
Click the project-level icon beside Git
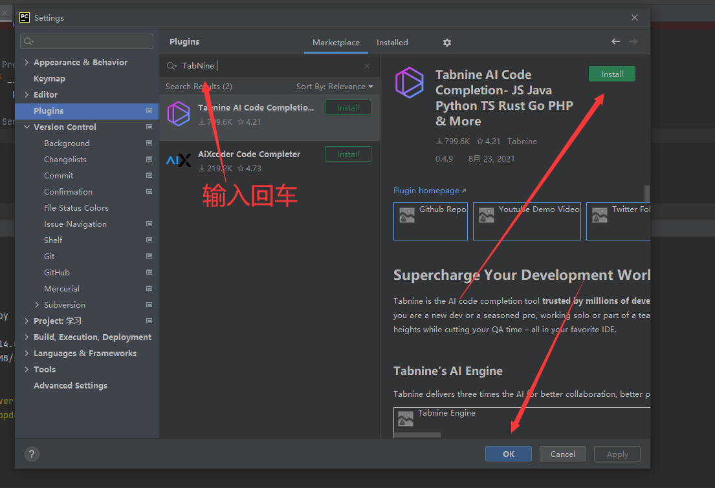click(149, 256)
